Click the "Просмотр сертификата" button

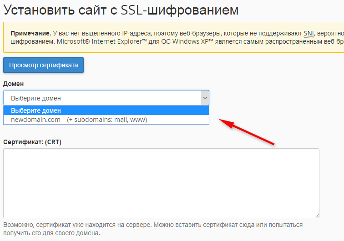point(43,65)
